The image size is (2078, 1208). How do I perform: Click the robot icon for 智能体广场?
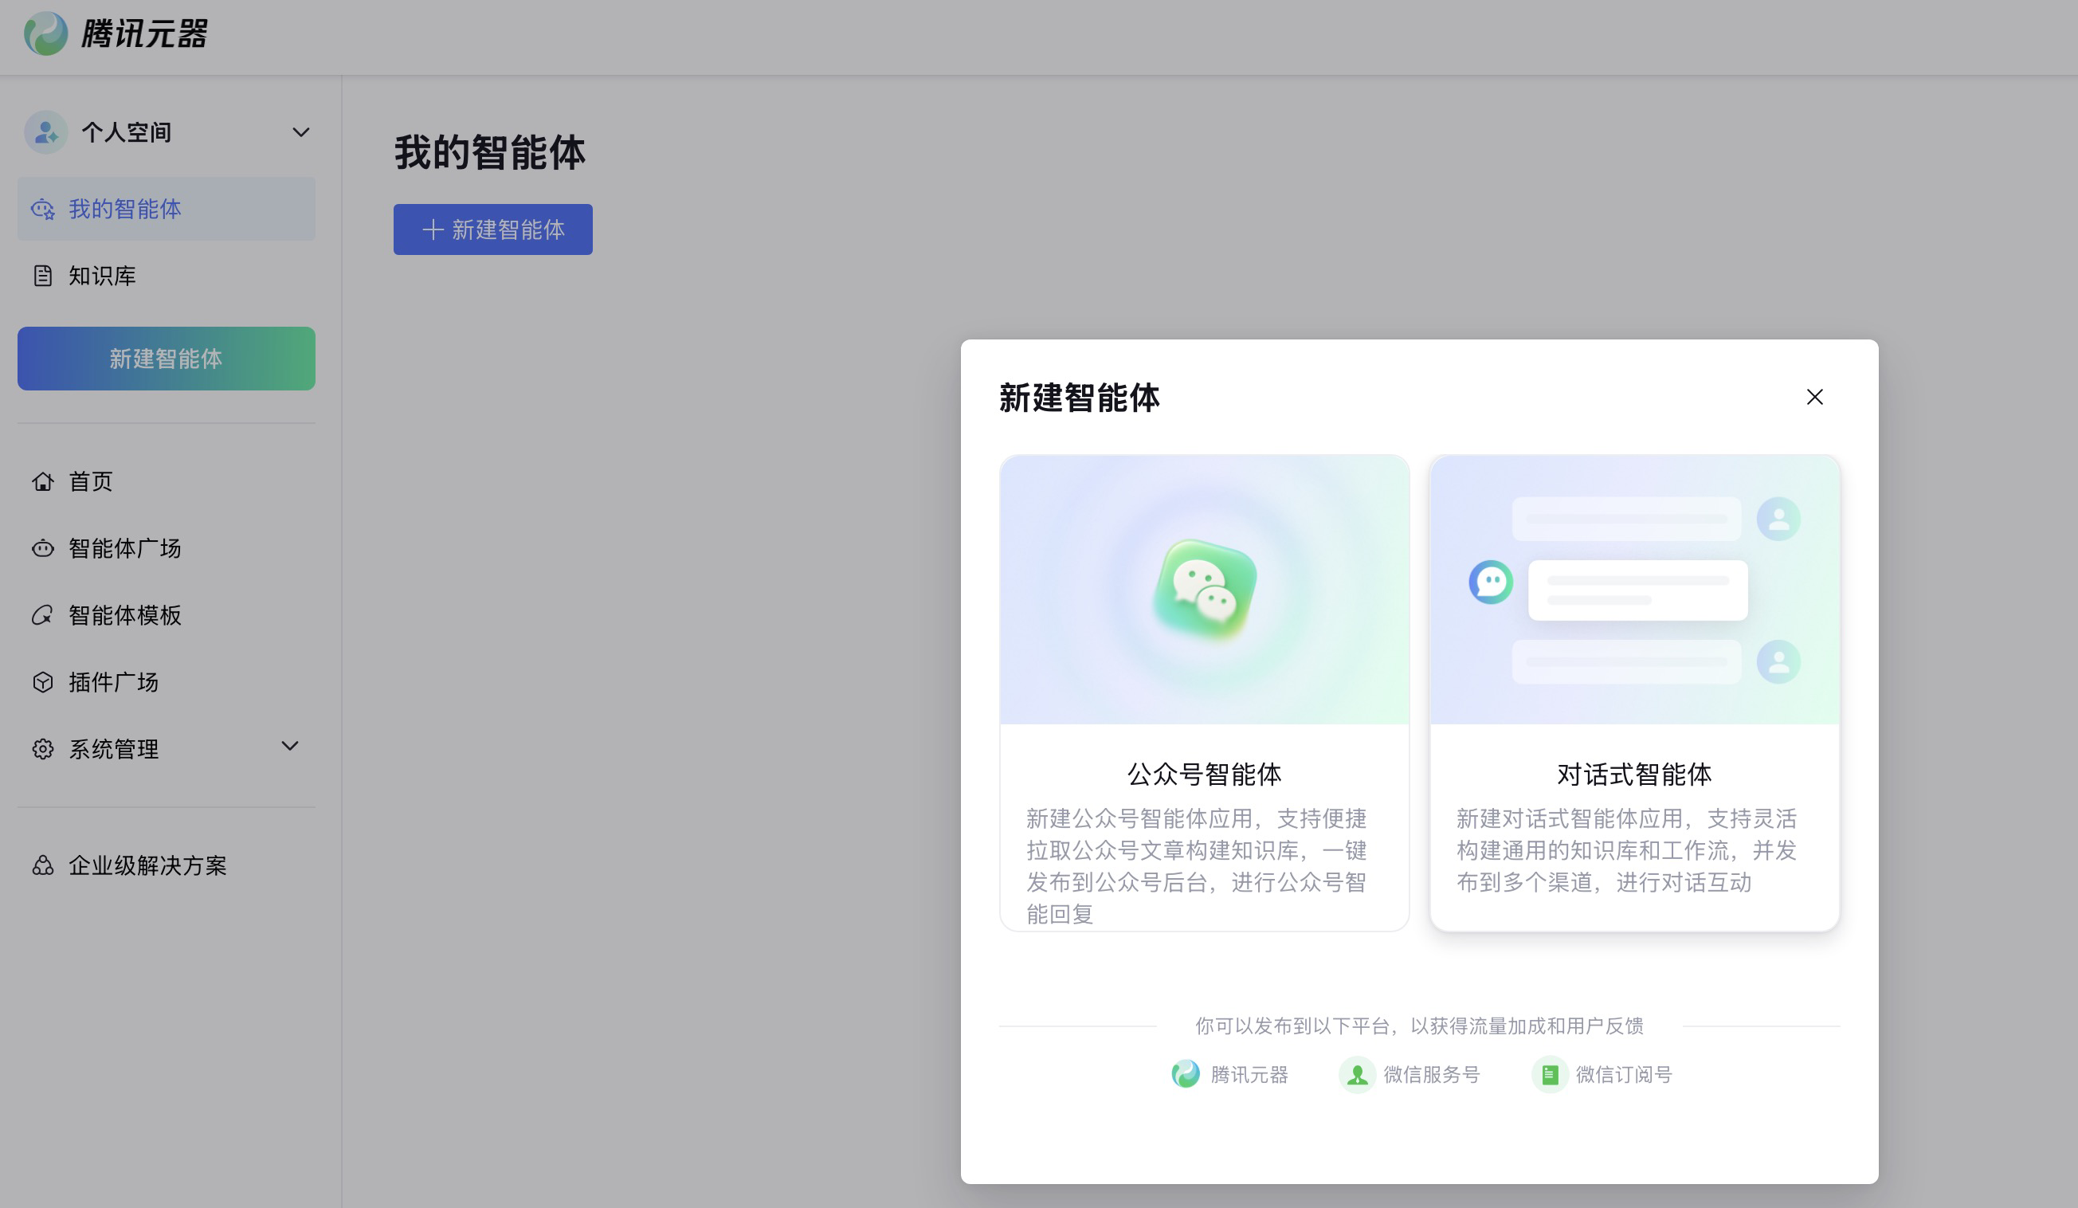(43, 548)
